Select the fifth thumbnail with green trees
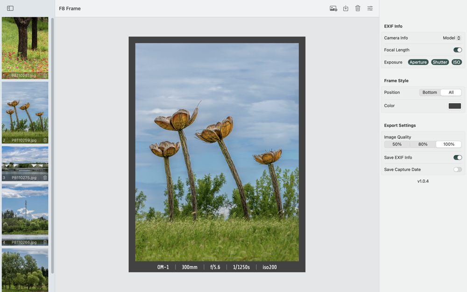This screenshot has height=292, width=467. point(25,270)
